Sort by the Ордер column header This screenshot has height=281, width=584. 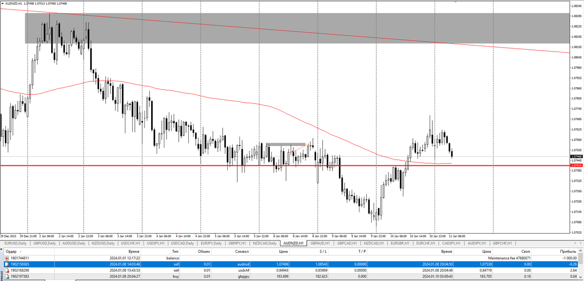(x=11, y=251)
